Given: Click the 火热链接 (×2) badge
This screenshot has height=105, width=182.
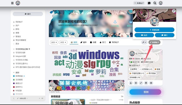Looking at the screenshot, I should point(146,69).
